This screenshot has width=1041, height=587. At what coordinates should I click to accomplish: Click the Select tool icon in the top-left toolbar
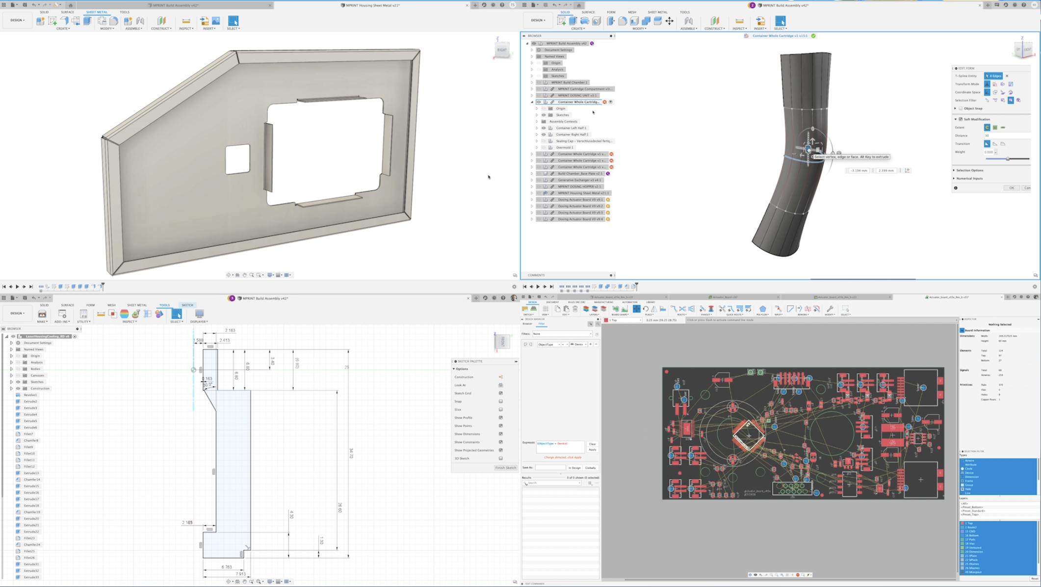click(x=233, y=21)
